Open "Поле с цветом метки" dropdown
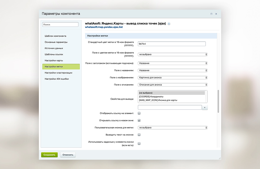Image resolution: width=260 pixels, height=169 pixels. point(173,54)
